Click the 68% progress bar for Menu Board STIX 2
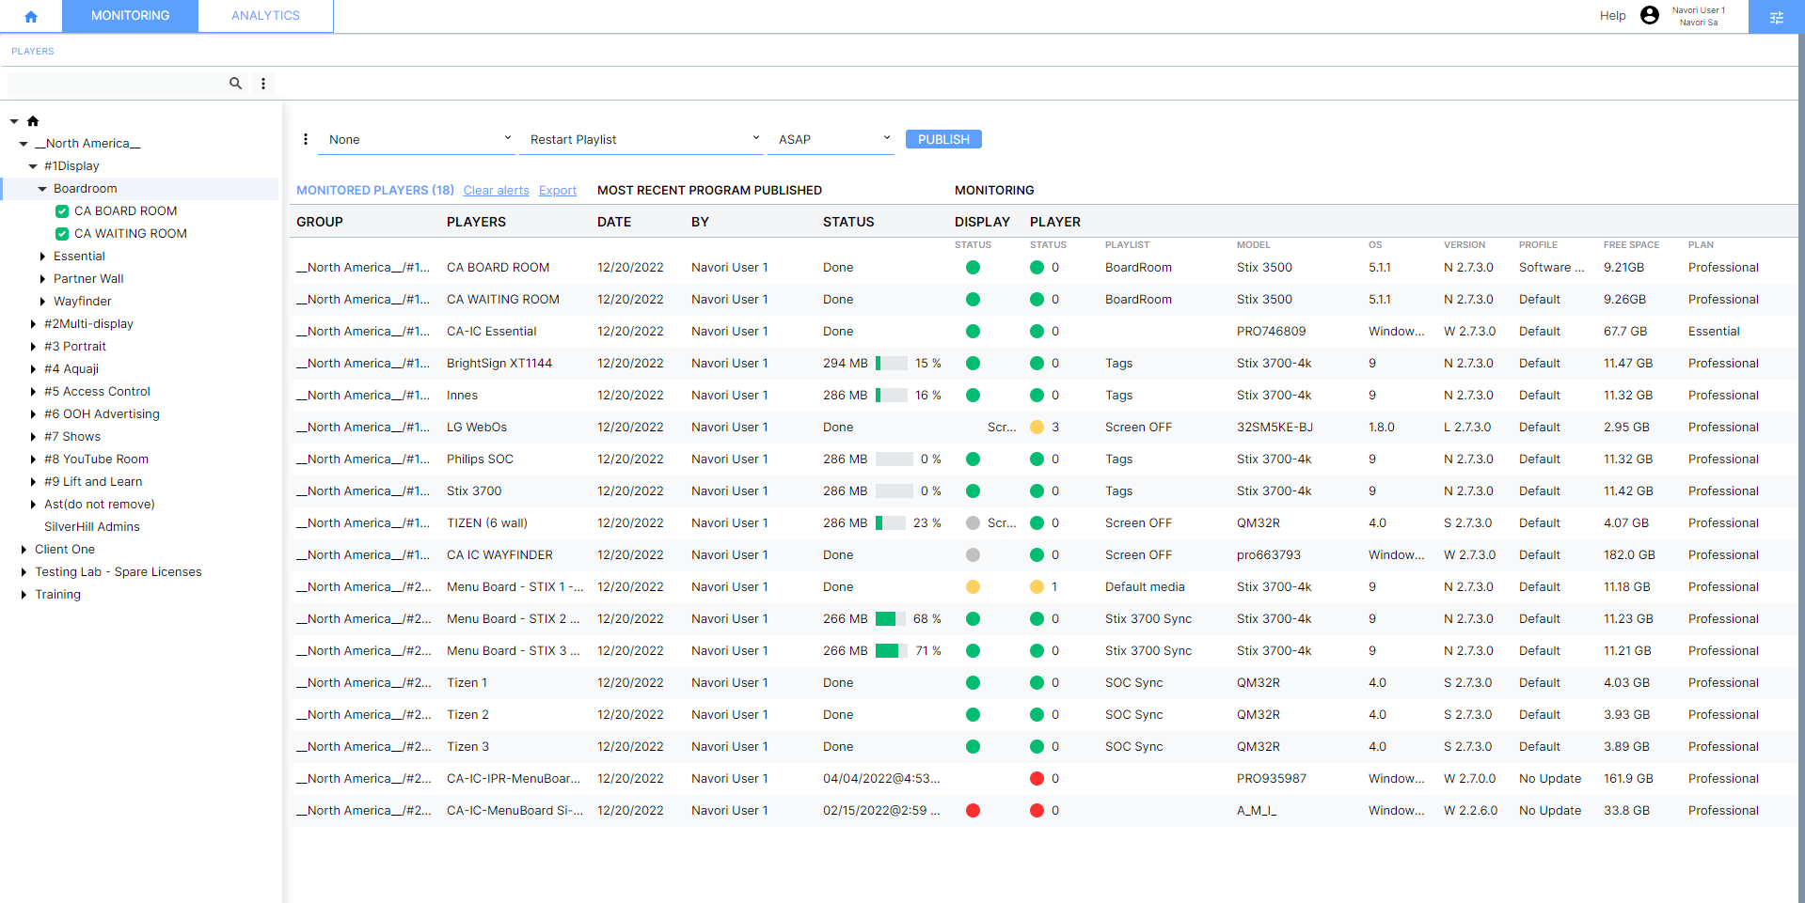 click(x=890, y=619)
